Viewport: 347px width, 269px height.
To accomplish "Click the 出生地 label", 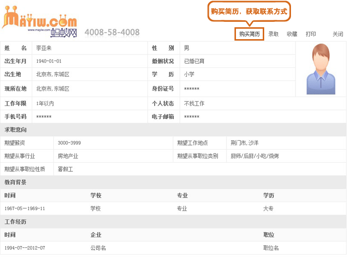I will [12, 74].
